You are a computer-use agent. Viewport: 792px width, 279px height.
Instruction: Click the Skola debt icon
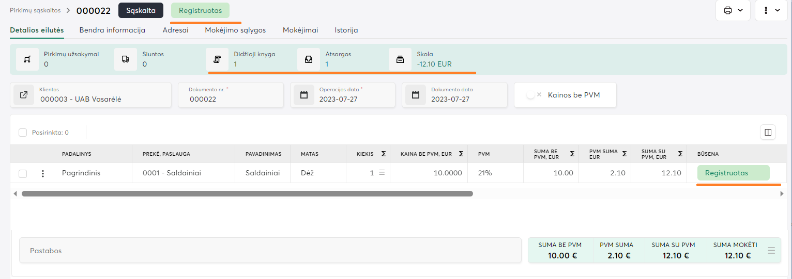click(x=400, y=59)
